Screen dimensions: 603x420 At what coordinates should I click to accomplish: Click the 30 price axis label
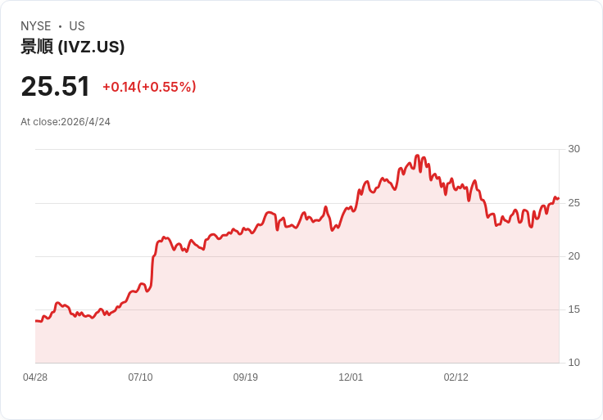tap(574, 149)
